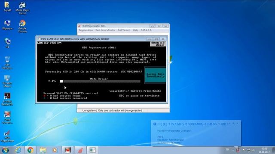Image resolution: width=275 pixels, height=154 pixels.
Task: Switch to the red screen recorder taskbar item
Action: [68, 150]
